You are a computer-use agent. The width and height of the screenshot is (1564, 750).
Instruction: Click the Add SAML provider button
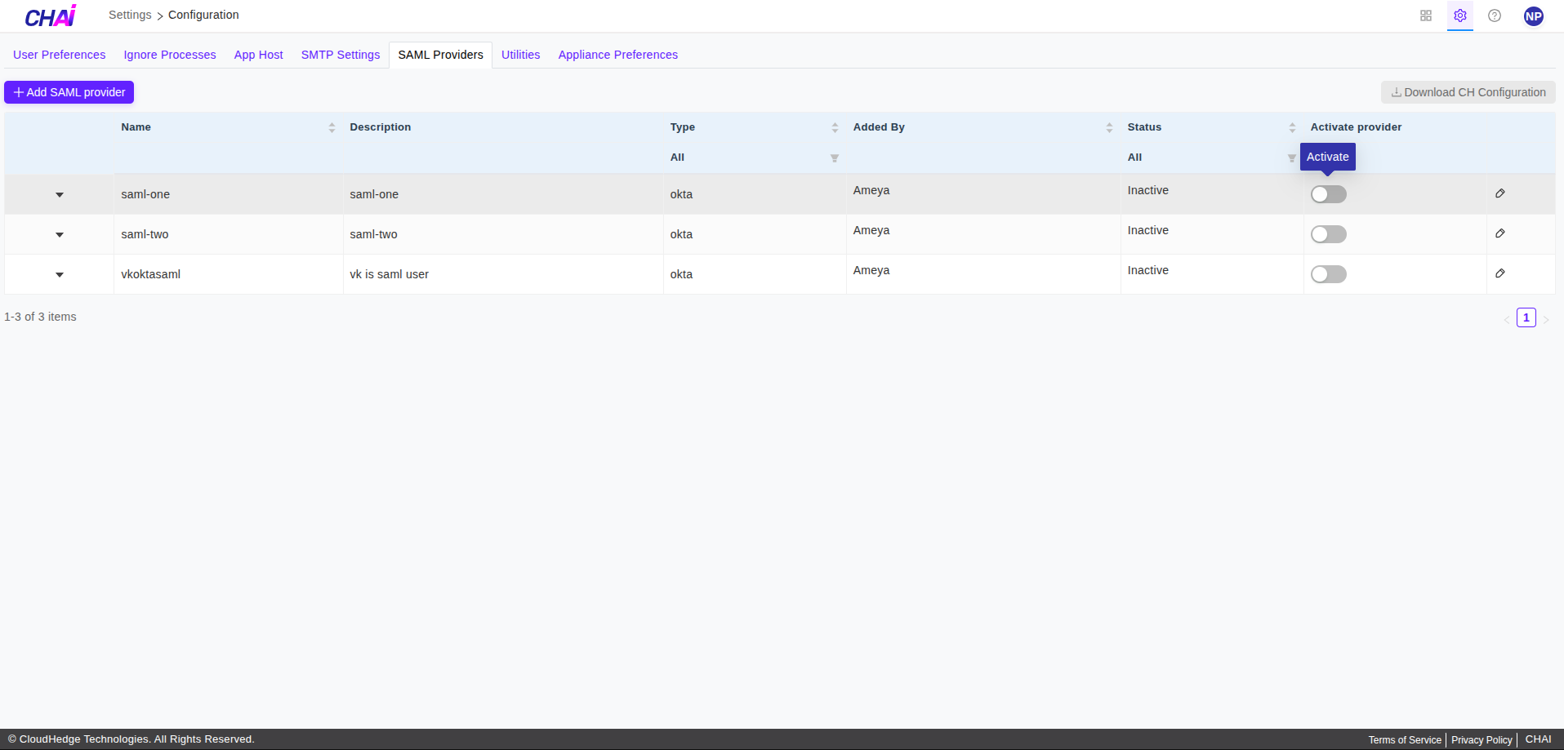pyautogui.click(x=69, y=92)
